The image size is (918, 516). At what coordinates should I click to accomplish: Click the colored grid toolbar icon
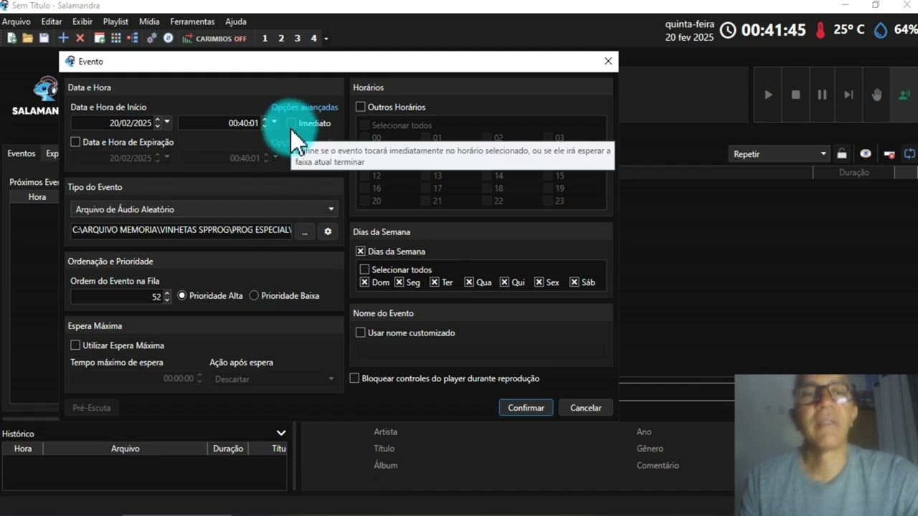116,38
